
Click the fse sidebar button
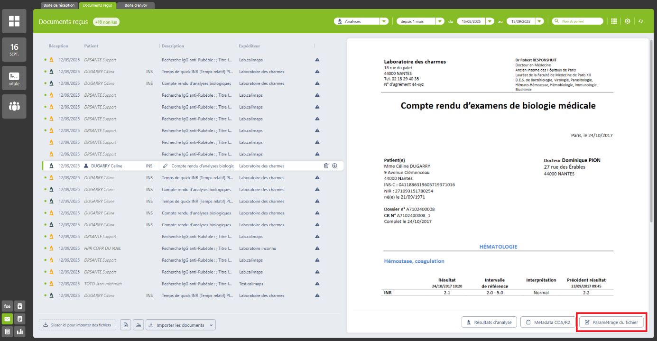[7, 306]
